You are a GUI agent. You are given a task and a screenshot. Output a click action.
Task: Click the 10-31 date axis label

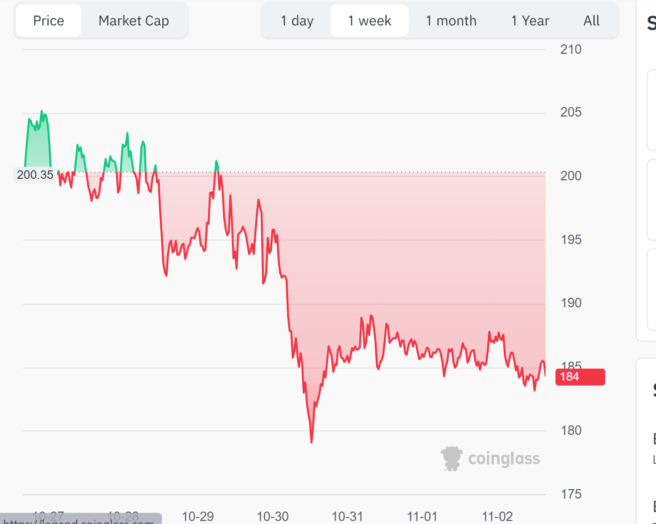pos(347,517)
